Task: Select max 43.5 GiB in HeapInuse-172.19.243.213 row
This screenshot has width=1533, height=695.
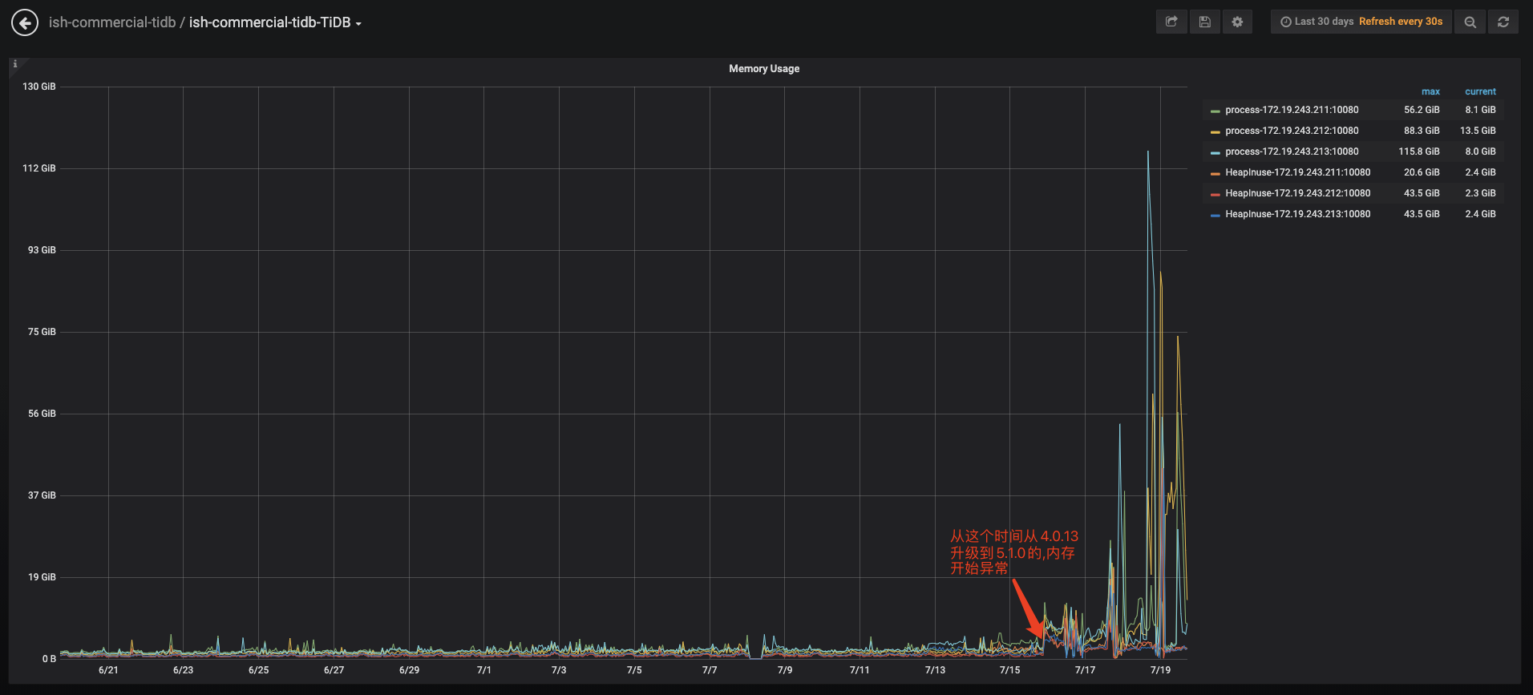Action: (1422, 214)
